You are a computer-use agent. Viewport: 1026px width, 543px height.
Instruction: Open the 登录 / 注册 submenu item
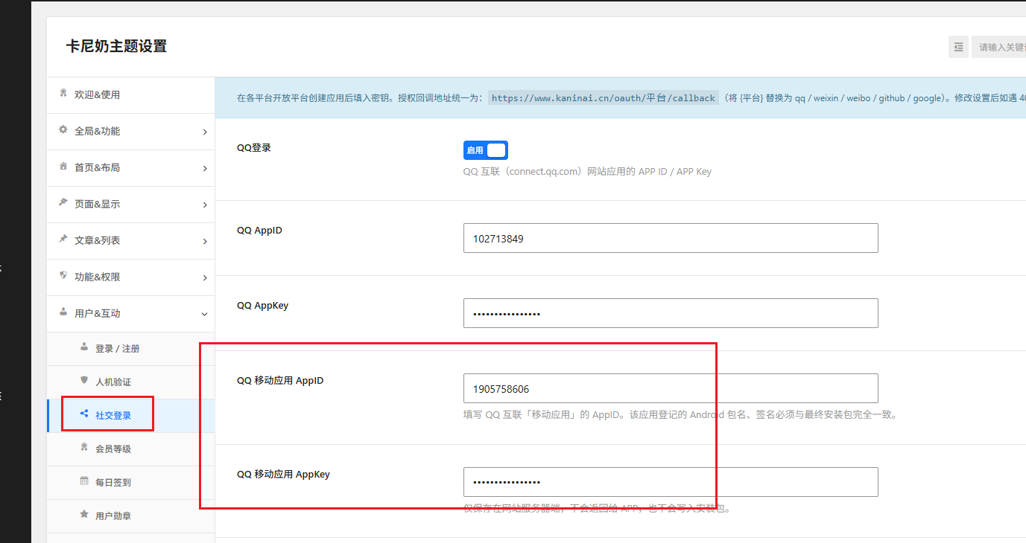tap(130, 349)
